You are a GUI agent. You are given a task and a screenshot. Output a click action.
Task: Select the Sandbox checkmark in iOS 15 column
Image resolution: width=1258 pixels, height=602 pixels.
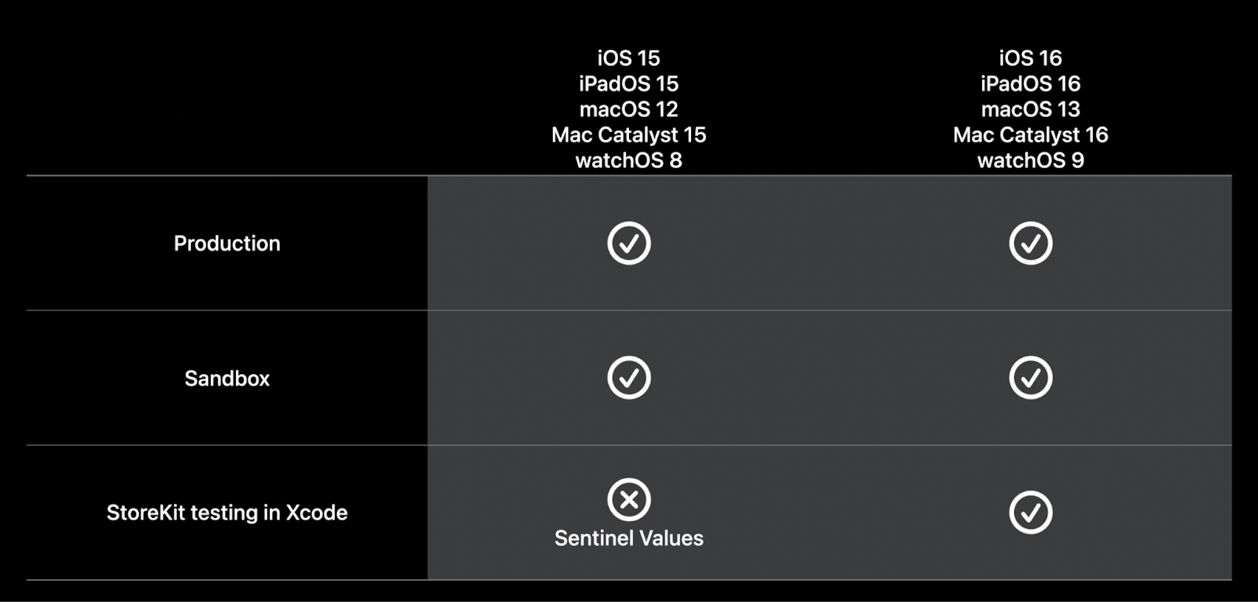tap(629, 378)
